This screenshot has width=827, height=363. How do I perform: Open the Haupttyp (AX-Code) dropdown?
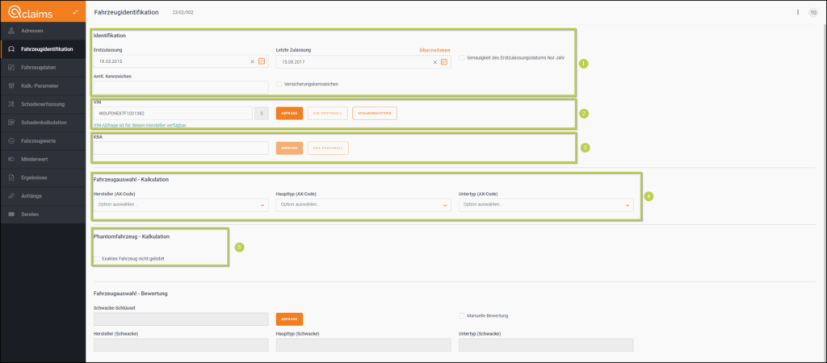(x=363, y=205)
